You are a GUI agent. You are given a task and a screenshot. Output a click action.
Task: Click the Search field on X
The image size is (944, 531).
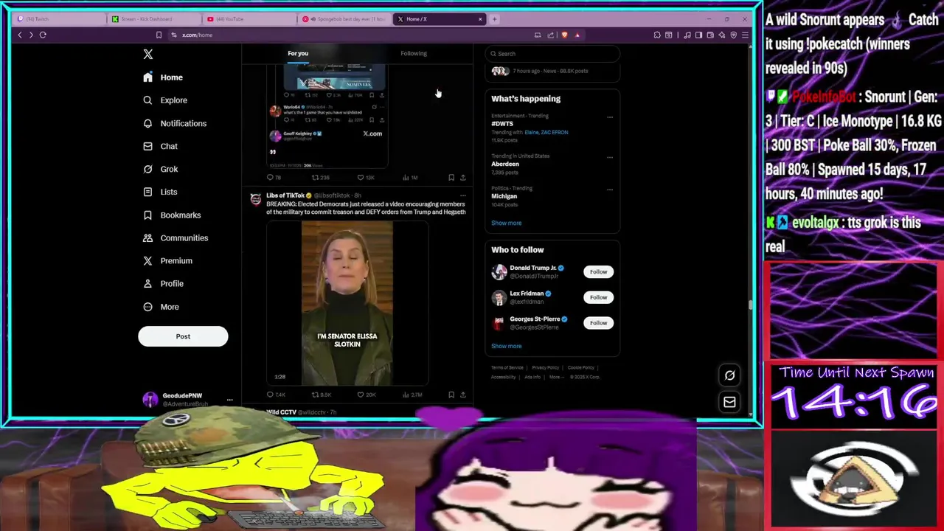pos(552,53)
